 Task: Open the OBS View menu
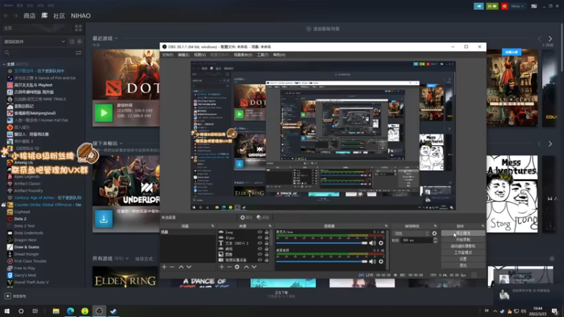point(200,55)
